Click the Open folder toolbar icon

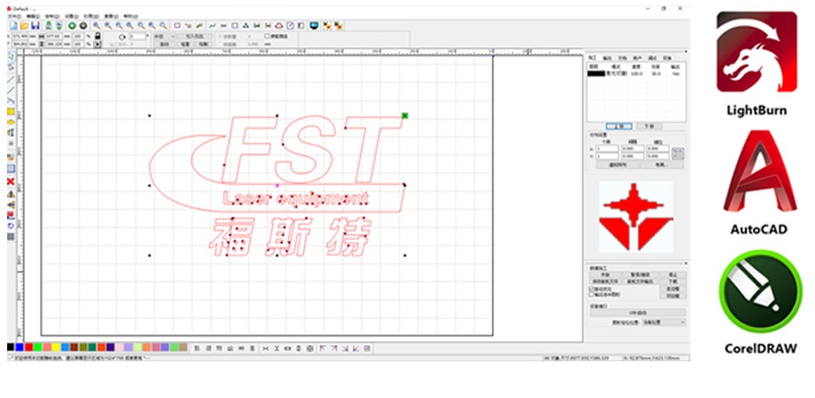(x=24, y=25)
